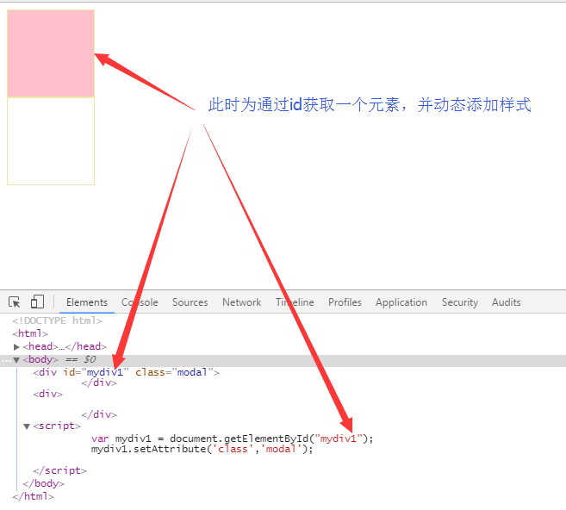The height and width of the screenshot is (510, 566).
Task: Open the Profiles tab
Action: click(345, 302)
